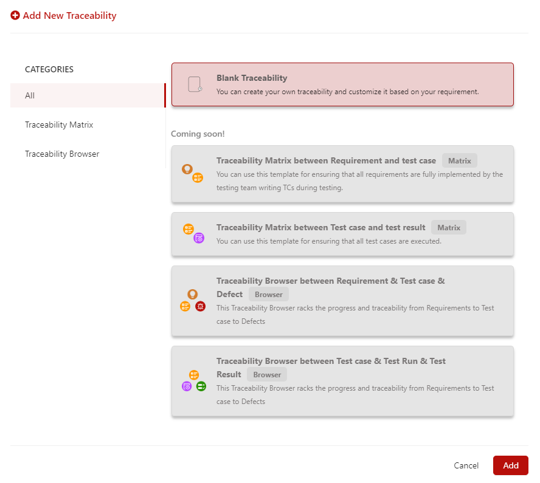Screen dimensions: 540x483
Task: Click orange test case icon in Requirement and test case matrix card
Action: click(x=198, y=178)
